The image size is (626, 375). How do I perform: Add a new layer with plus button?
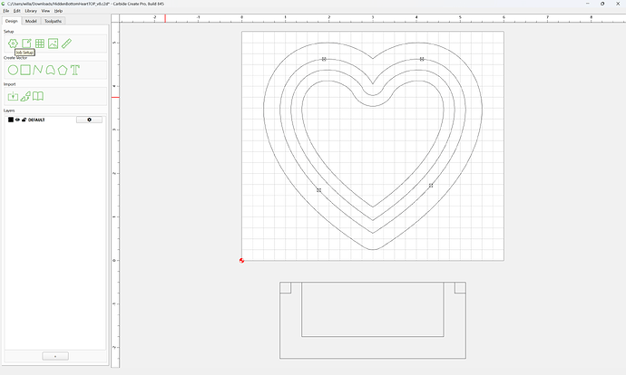55,356
